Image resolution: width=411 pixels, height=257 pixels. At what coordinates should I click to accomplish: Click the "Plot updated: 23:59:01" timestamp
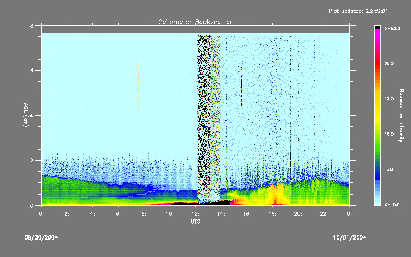click(358, 11)
